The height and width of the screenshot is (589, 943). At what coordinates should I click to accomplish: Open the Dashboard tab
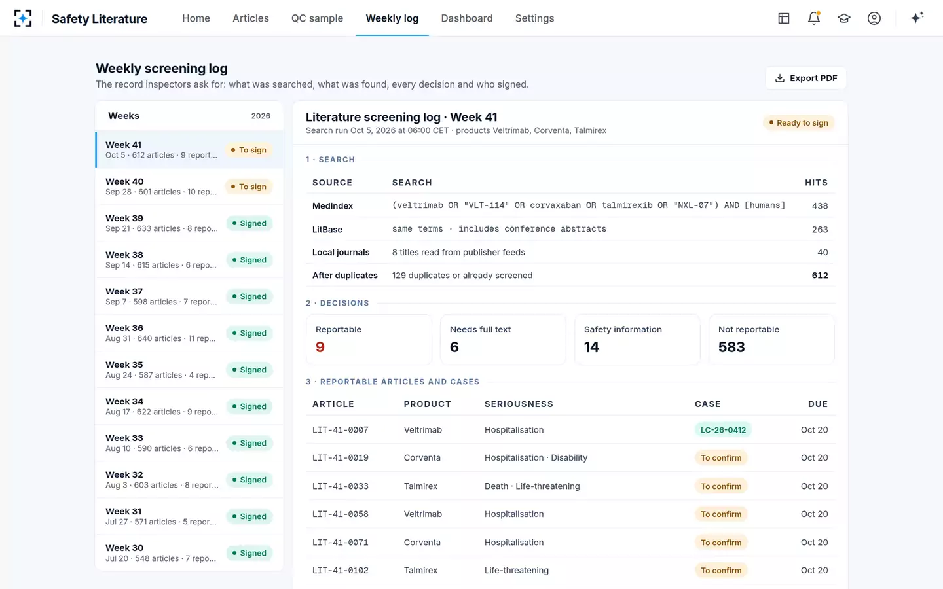[x=467, y=18]
